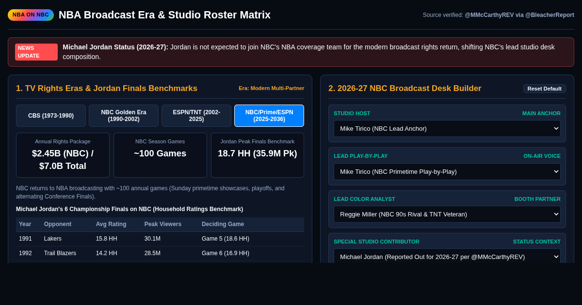Image resolution: width=582 pixels, height=305 pixels.
Task: Select the 1991 row year cell
Action: [25, 239]
